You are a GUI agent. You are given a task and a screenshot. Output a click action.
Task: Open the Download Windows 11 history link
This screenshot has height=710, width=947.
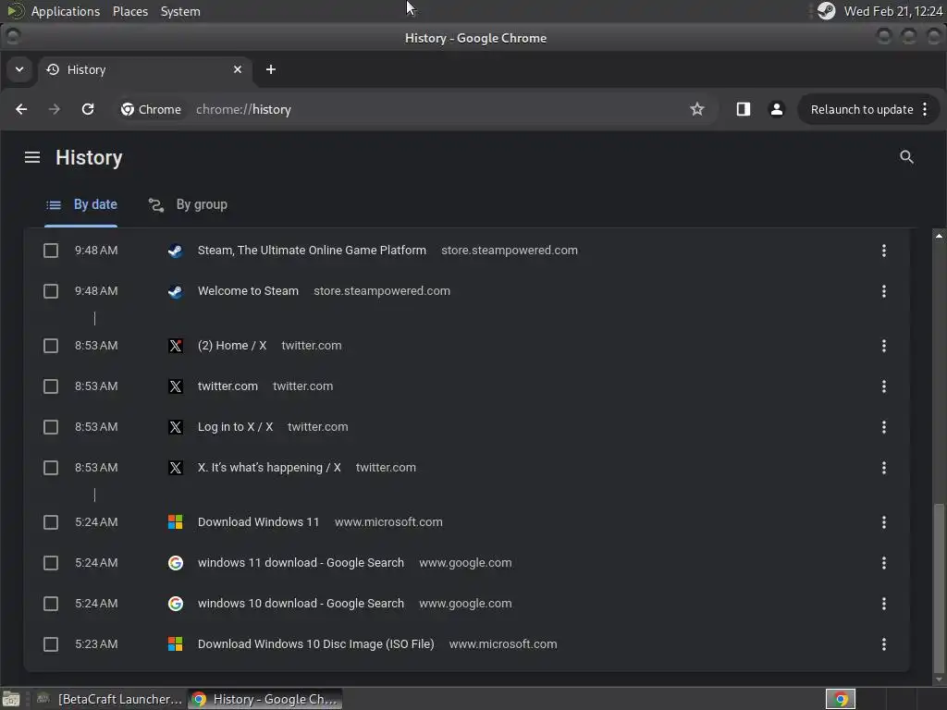click(x=258, y=522)
